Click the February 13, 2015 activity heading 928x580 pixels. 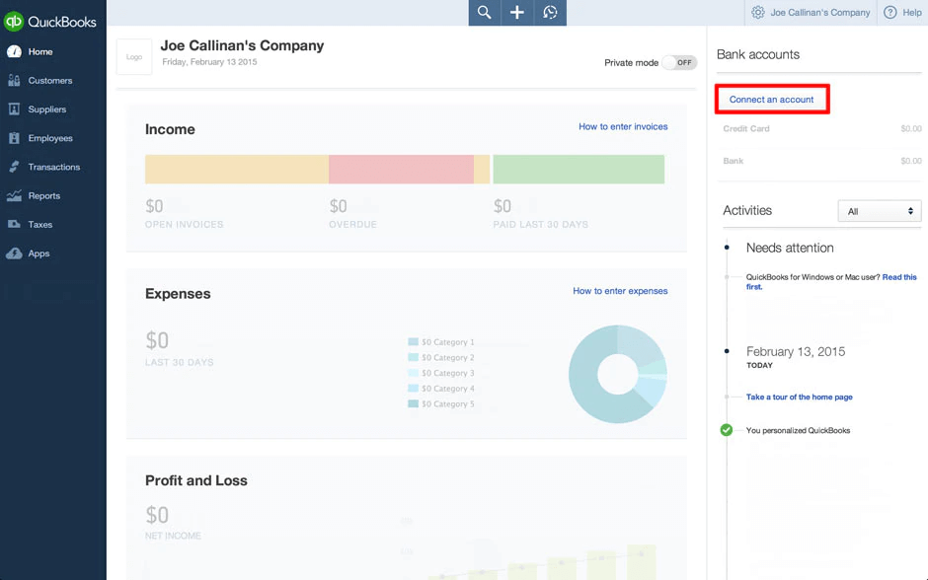click(796, 352)
